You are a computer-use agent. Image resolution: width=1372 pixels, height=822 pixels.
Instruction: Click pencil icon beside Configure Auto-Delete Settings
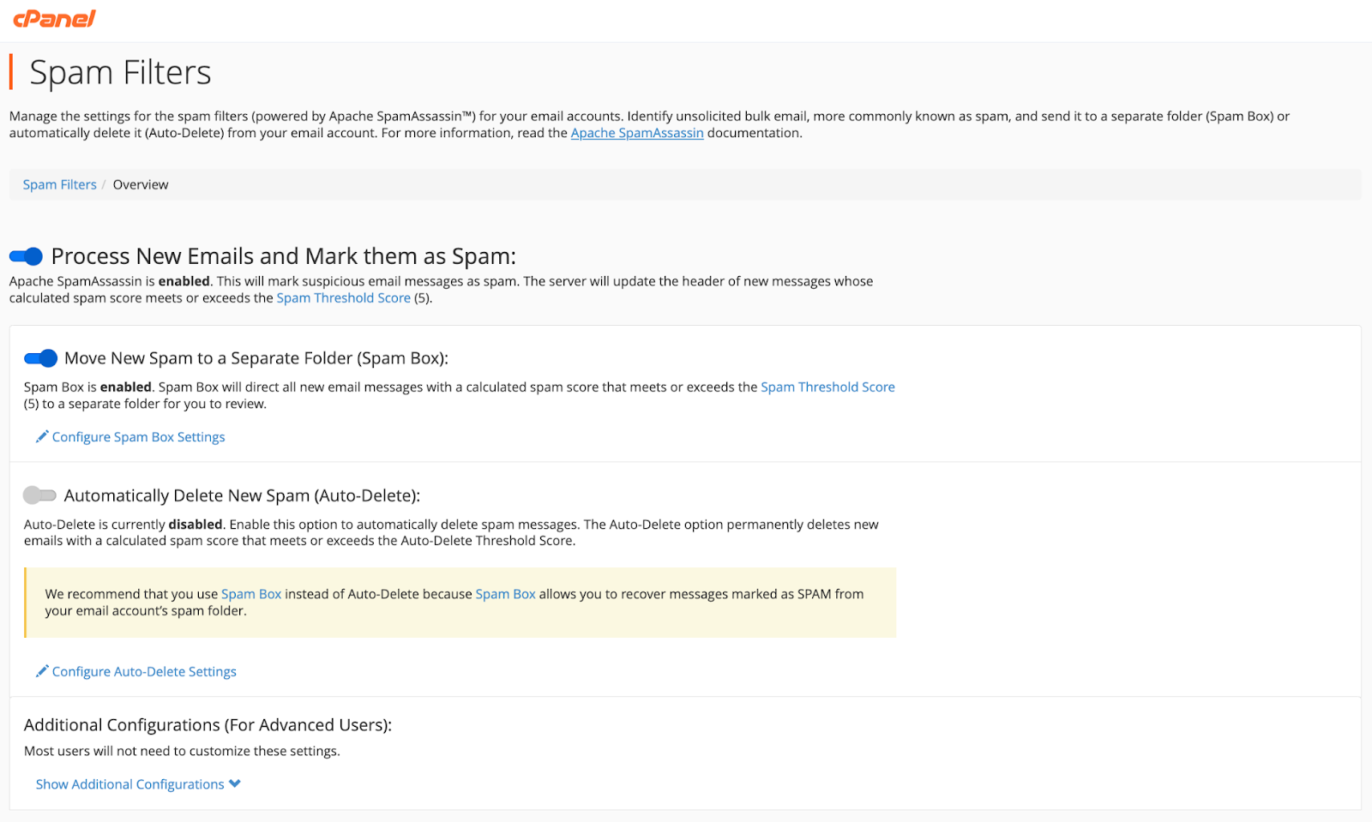[42, 672]
